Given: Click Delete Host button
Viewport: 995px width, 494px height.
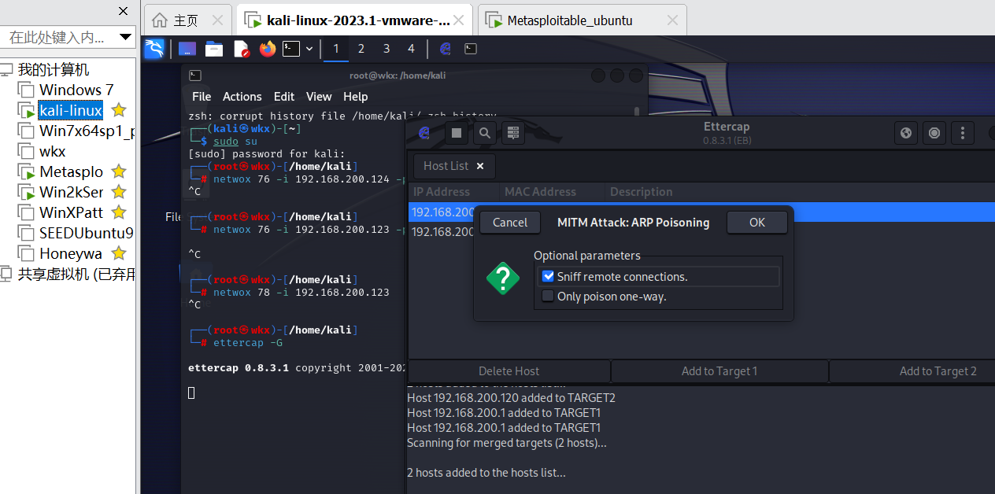Looking at the screenshot, I should pos(509,371).
